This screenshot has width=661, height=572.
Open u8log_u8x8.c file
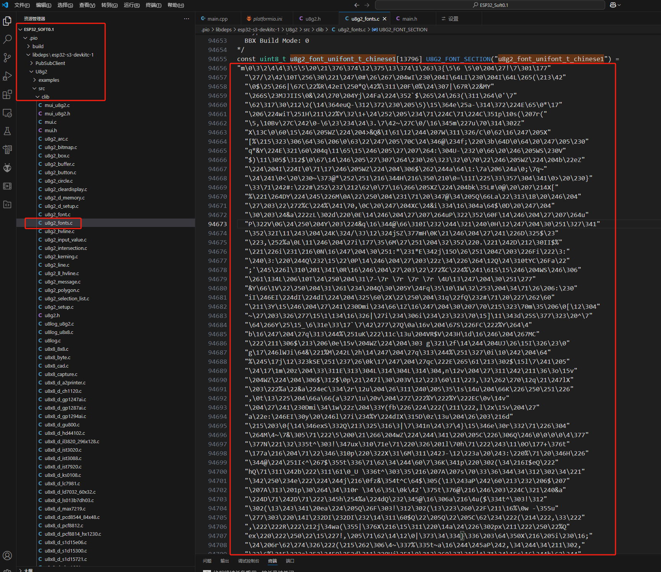pyautogui.click(x=106, y=332)
